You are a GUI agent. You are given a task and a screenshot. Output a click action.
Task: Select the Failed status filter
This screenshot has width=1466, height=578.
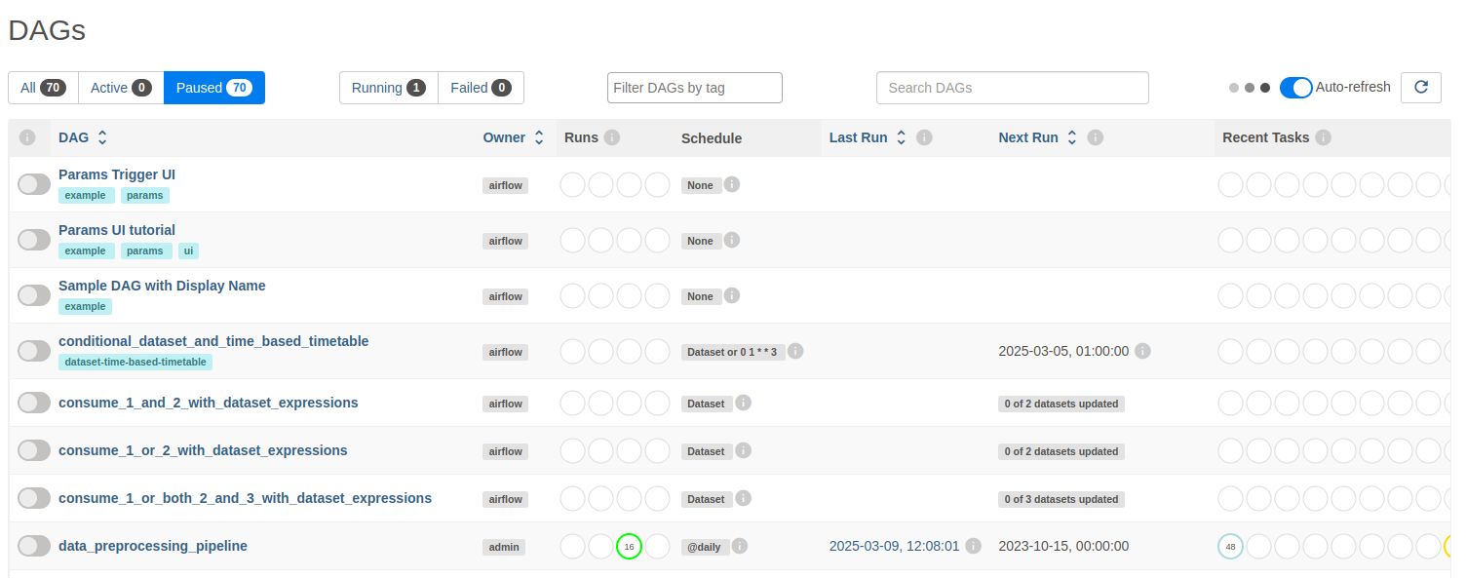click(x=481, y=88)
